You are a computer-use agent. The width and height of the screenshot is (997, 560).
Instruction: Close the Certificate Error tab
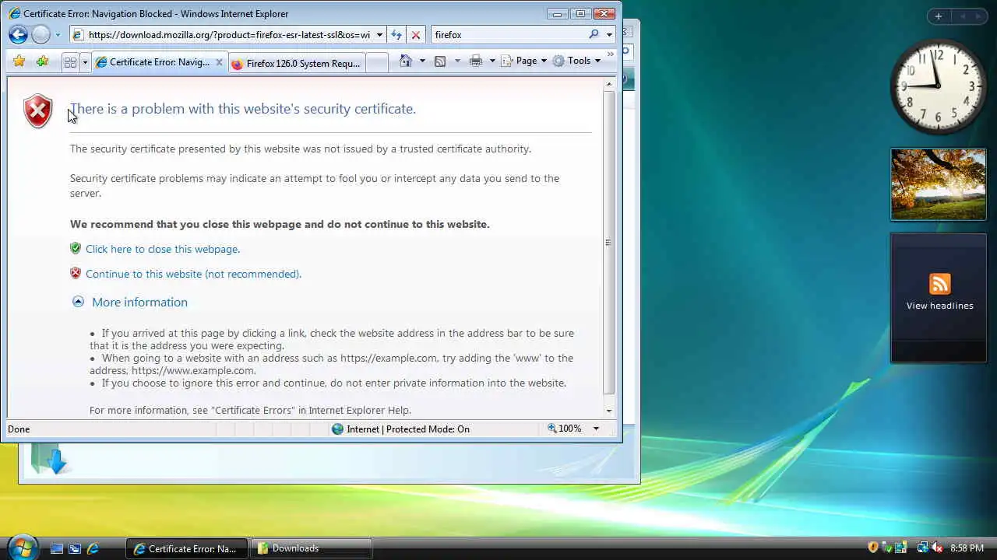[x=219, y=62]
